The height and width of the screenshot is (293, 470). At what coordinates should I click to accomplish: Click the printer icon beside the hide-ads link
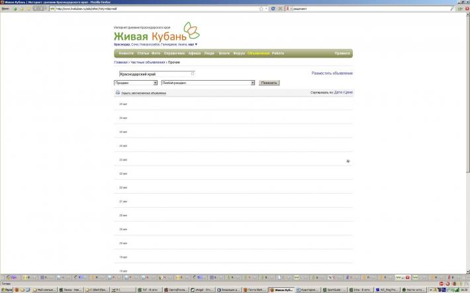point(118,93)
